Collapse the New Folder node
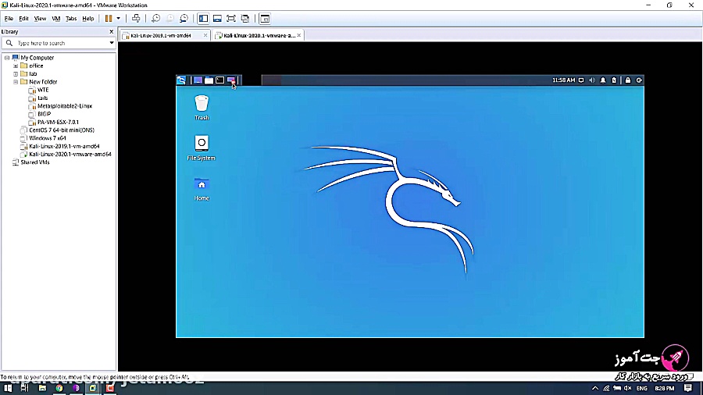 coord(16,82)
